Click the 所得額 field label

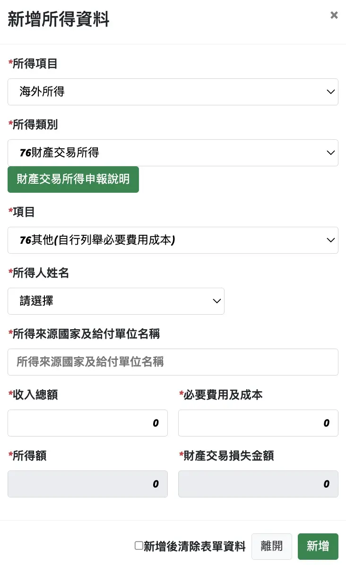pos(29,456)
